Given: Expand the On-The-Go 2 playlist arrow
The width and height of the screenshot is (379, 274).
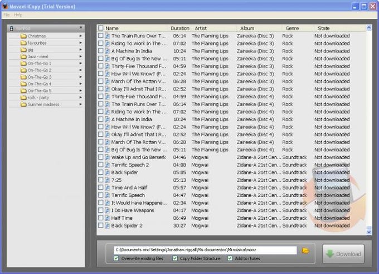Looking at the screenshot, I should 80,70.
